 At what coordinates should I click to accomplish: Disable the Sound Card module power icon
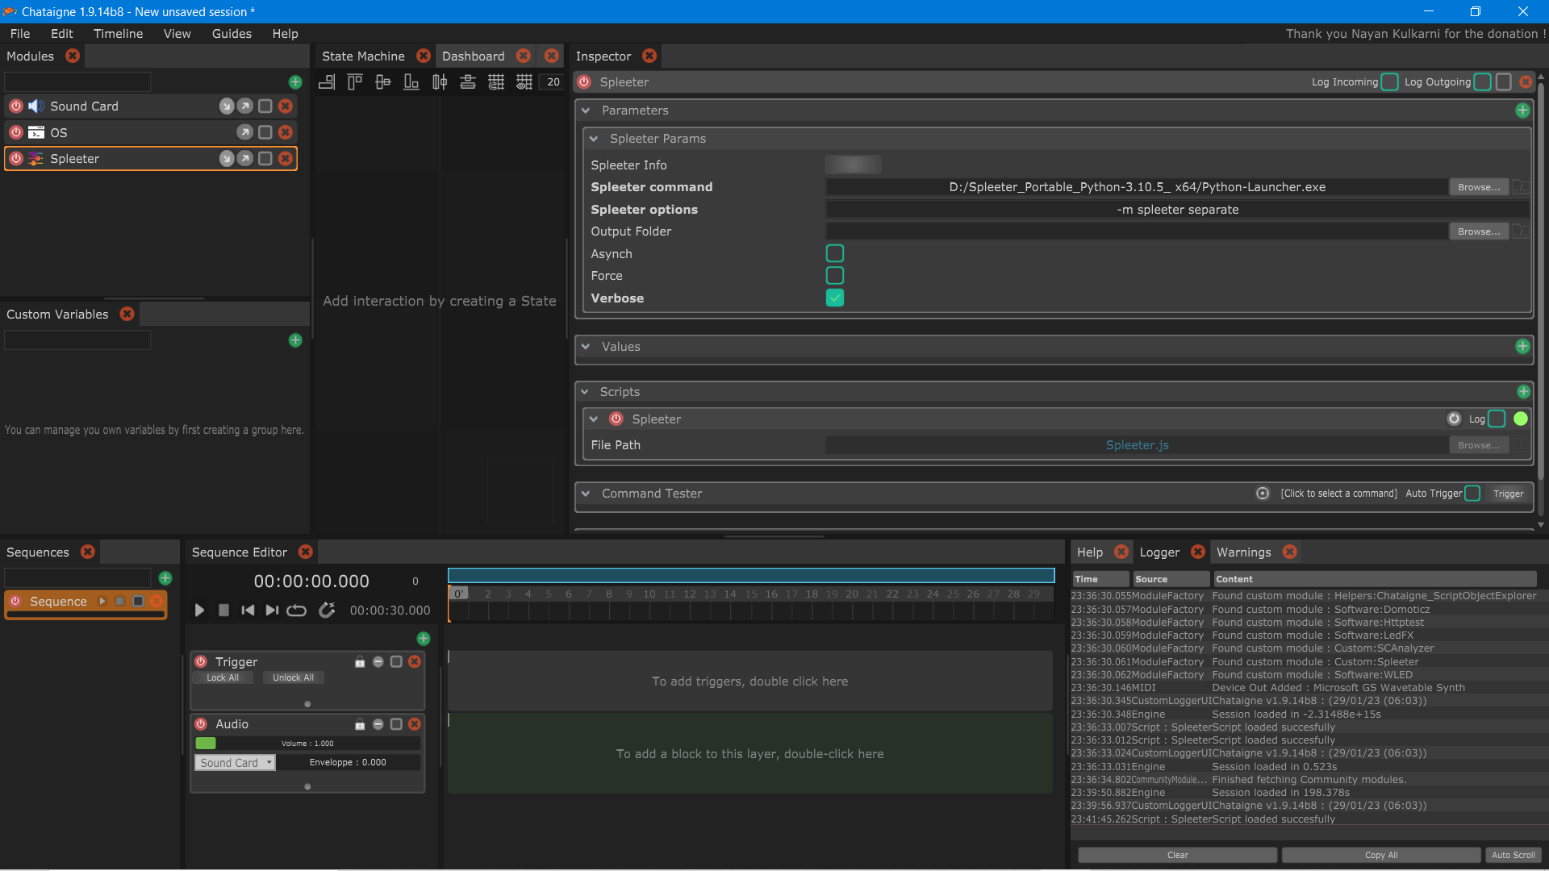16,106
